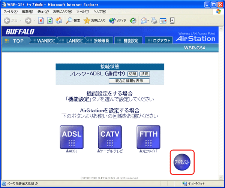Select the ADSL line type icon

click(72, 137)
